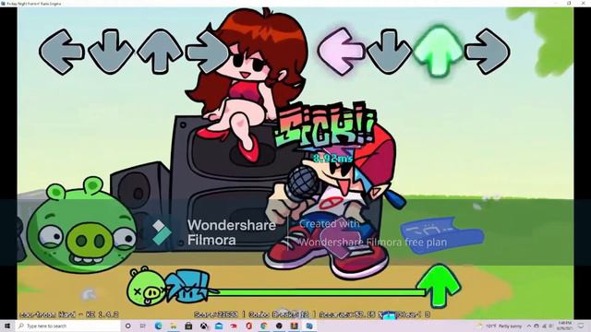The image size is (591, 332).
Task: Click the opponent's gray right arrow receptor
Action: point(208,52)
